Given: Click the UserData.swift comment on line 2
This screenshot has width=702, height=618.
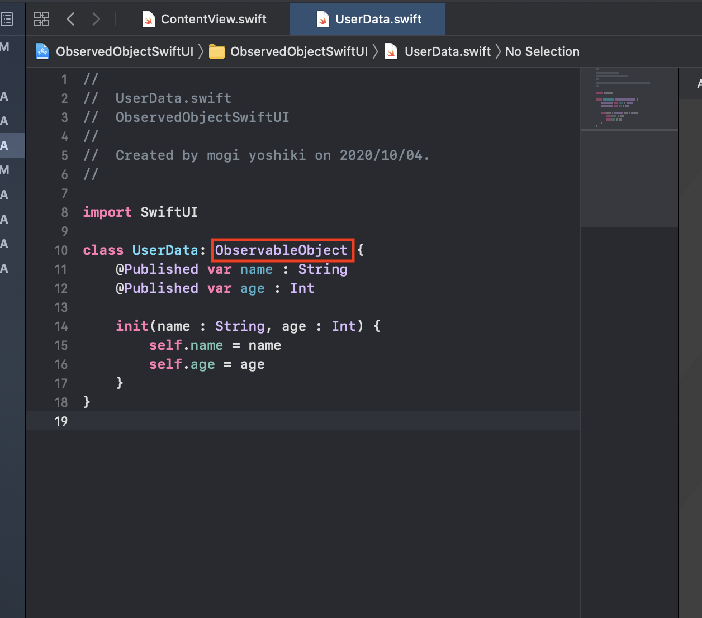Looking at the screenshot, I should [x=173, y=98].
